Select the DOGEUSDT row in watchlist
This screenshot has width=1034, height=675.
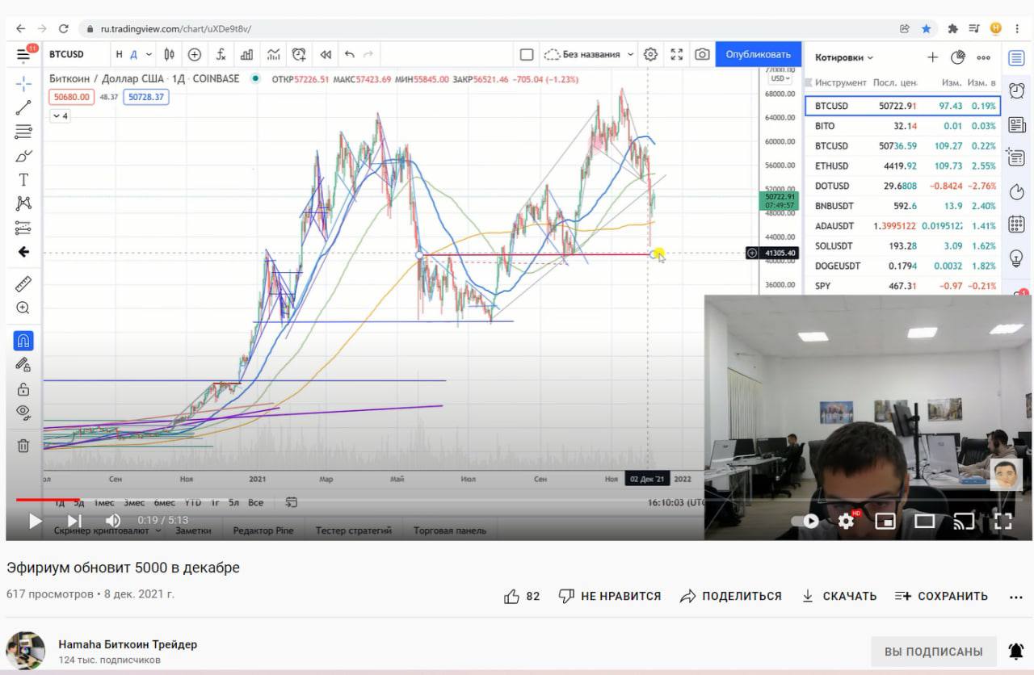903,266
